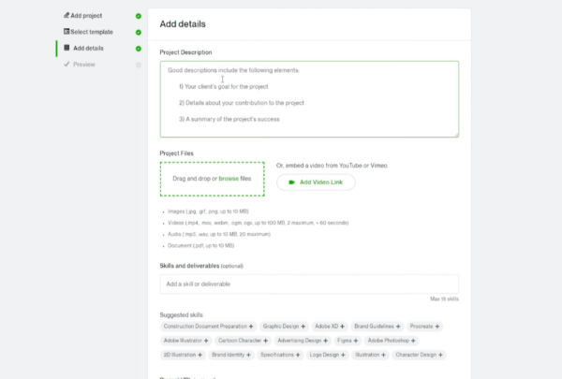Click plus icon on Brand Guidelines chip
562x379 pixels.
click(x=398, y=327)
